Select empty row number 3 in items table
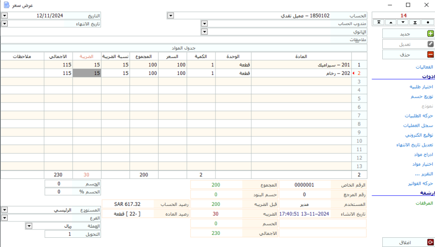The image size is (435, 247). click(359, 82)
